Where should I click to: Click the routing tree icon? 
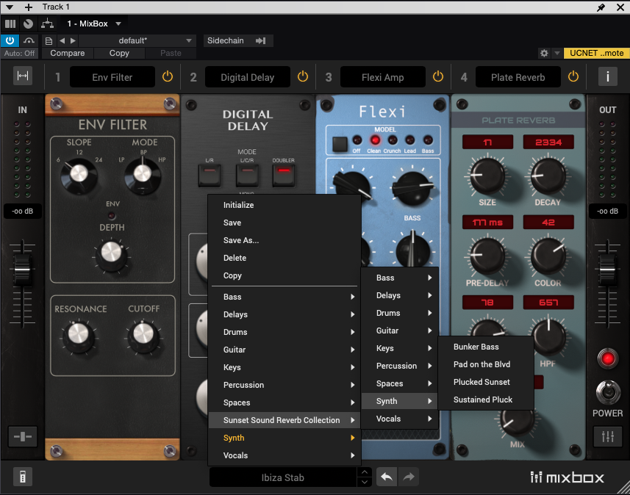click(x=47, y=24)
